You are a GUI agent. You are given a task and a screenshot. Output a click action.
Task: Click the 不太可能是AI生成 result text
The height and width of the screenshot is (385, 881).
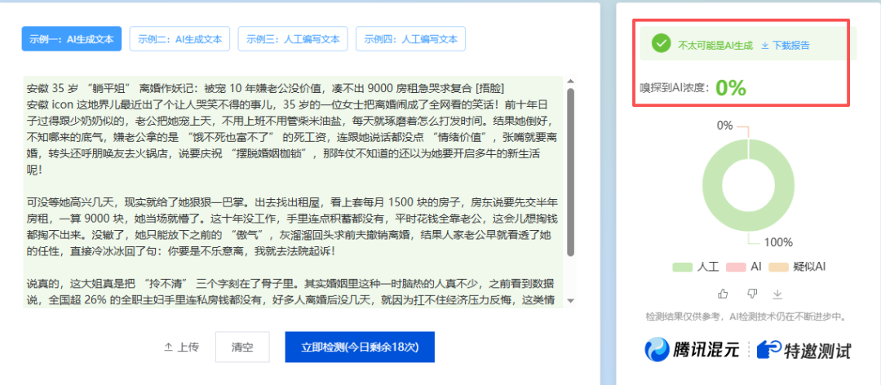[715, 46]
